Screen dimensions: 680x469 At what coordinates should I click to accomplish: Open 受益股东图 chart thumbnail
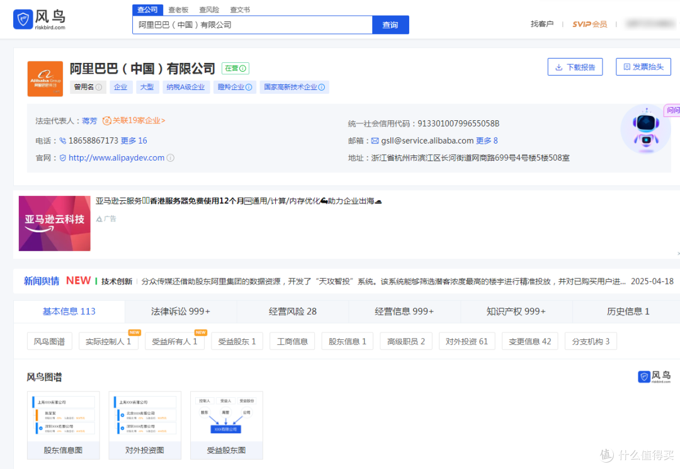[x=227, y=425]
